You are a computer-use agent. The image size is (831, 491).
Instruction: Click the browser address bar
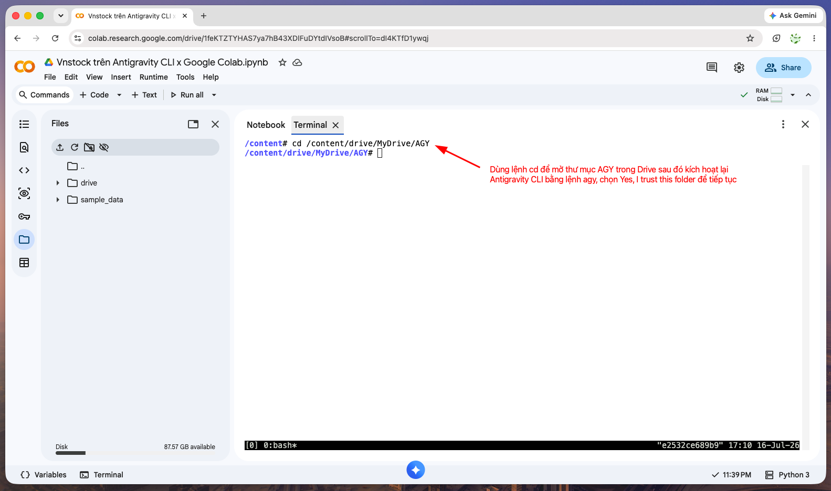(415, 38)
